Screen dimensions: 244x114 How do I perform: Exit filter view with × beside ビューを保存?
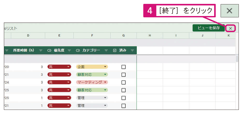coord(231,28)
